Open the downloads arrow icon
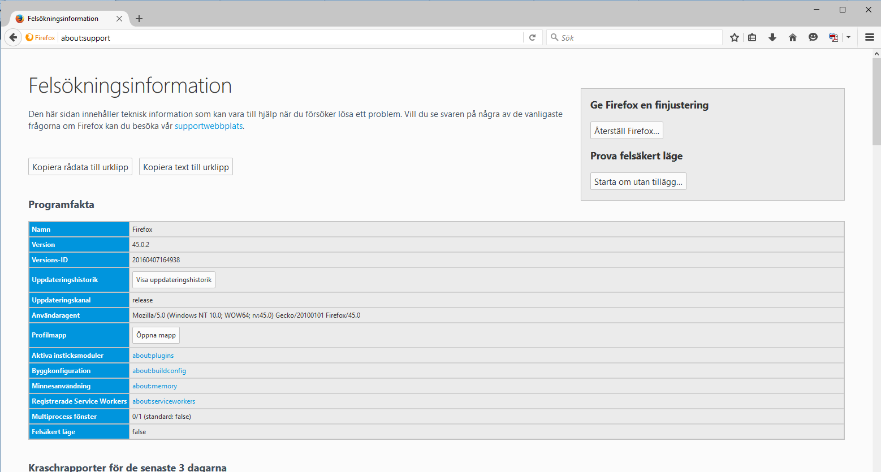881x472 pixels. coord(772,37)
